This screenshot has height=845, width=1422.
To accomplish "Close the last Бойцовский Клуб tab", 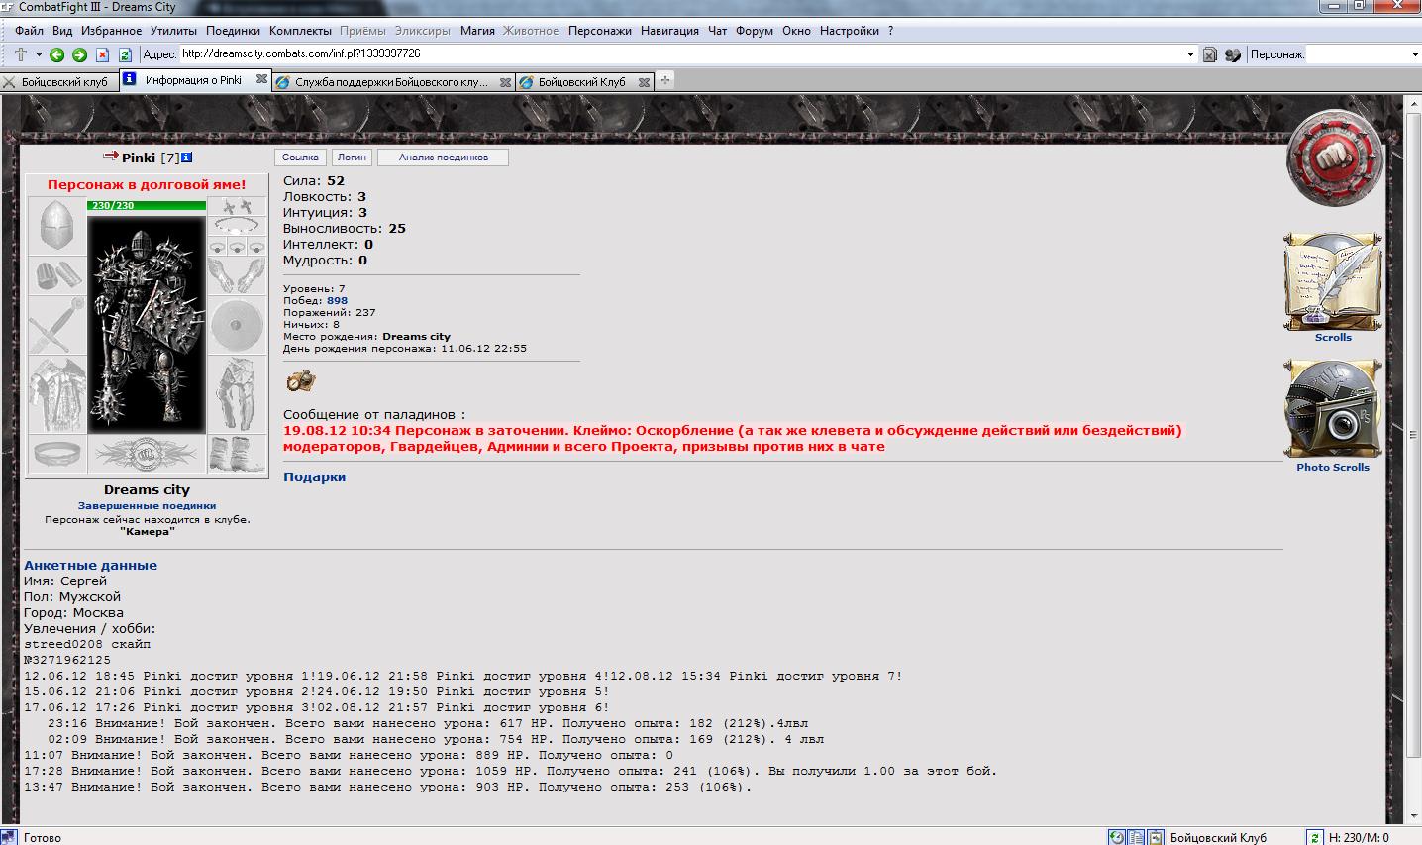I will pos(645,83).
